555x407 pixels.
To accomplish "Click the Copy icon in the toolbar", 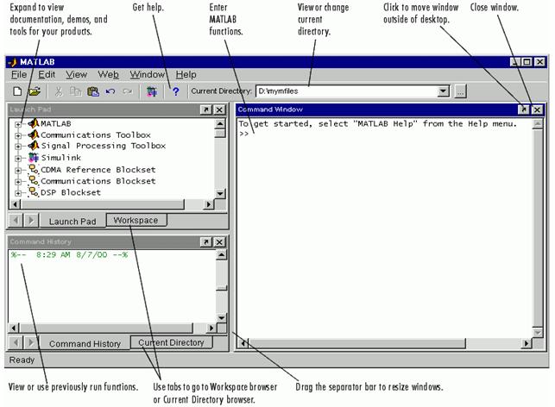I will coord(76,91).
